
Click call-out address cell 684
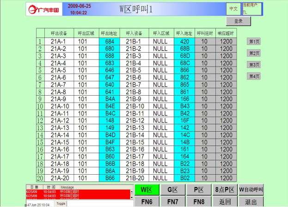(x=110, y=42)
